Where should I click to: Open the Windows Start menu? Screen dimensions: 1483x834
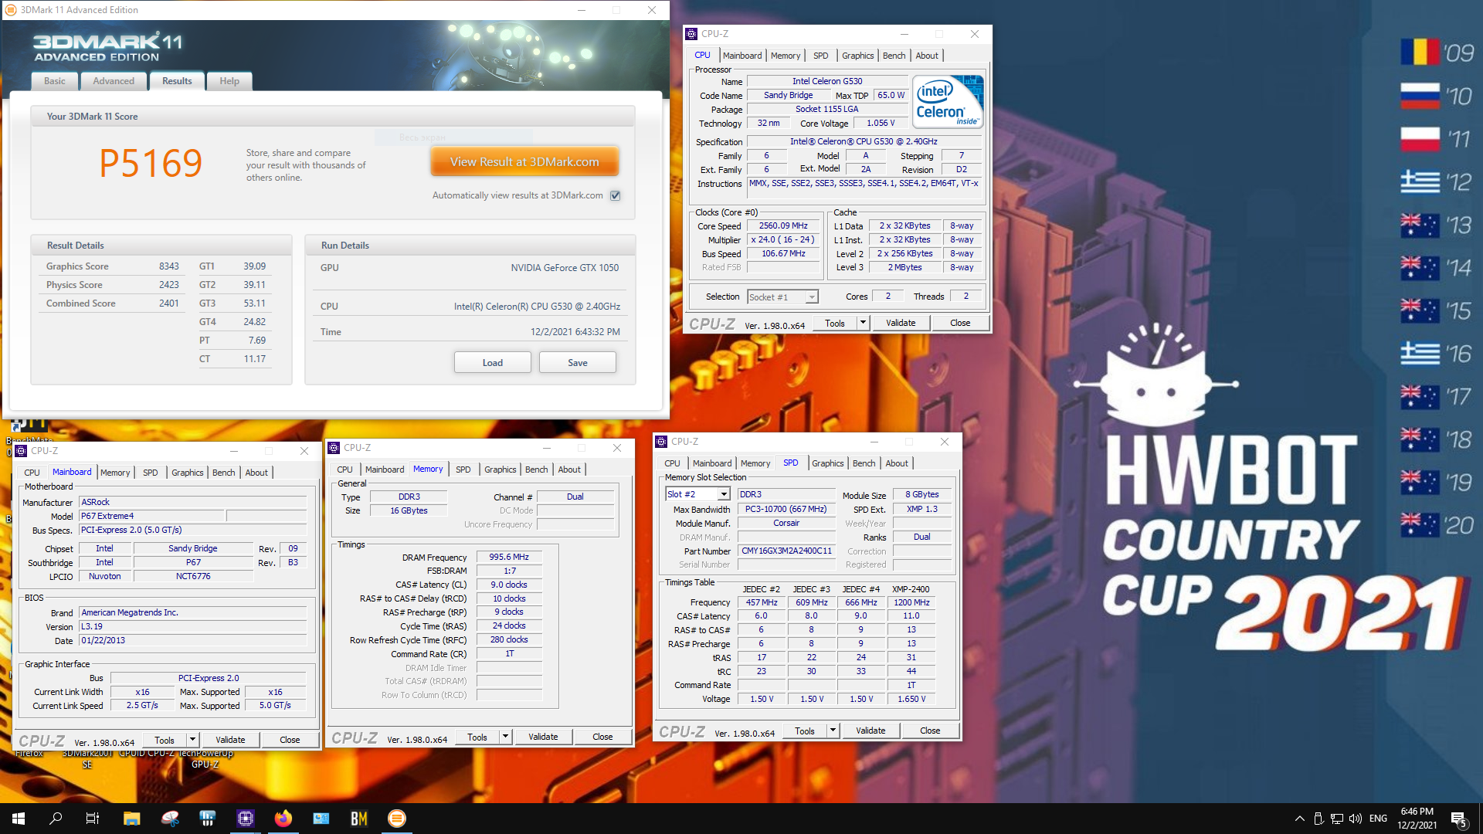pos(19,819)
